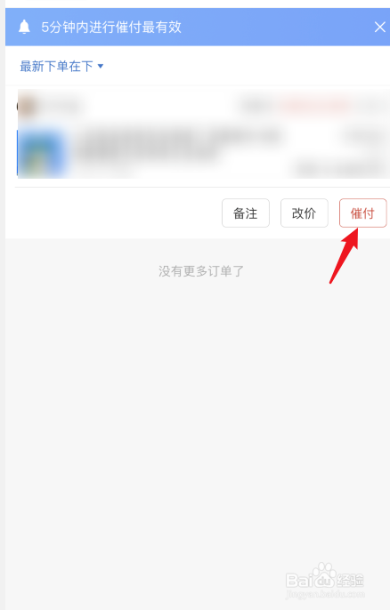Click the Baidu paw logo watermark
Image resolution: width=390 pixels, height=610 pixels.
point(324,575)
